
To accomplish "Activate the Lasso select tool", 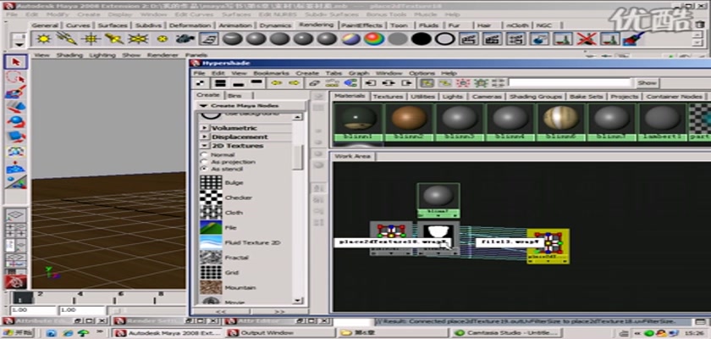I will click(16, 77).
